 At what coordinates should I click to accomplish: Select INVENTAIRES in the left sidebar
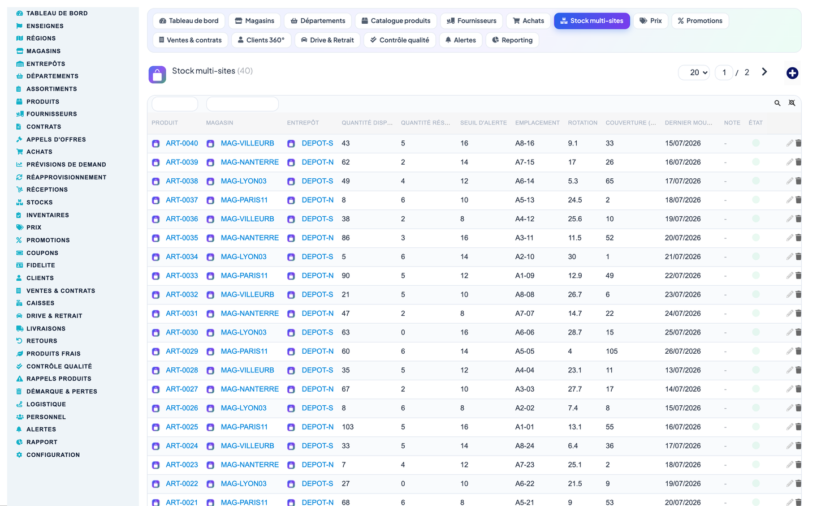pos(47,215)
